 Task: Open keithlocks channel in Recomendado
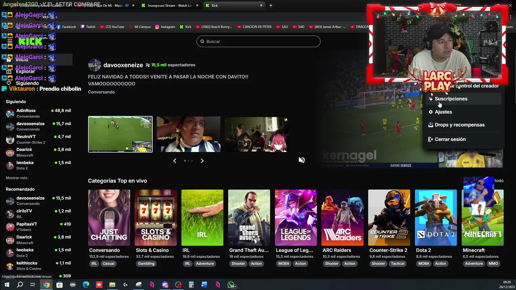click(x=39, y=266)
